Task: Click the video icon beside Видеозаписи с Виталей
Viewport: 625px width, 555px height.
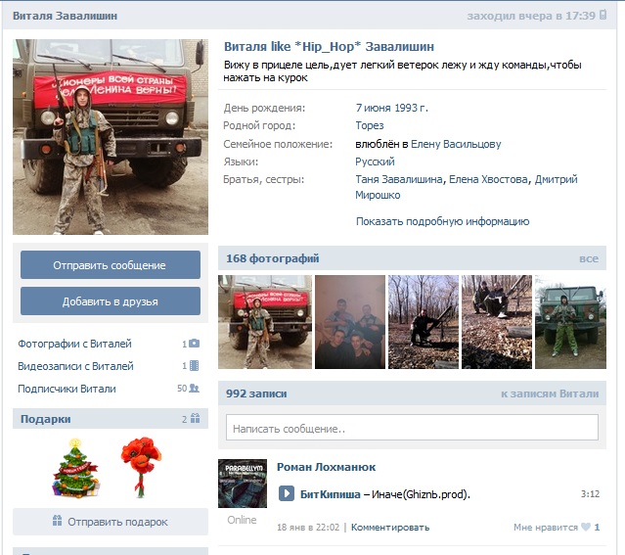Action: [194, 366]
